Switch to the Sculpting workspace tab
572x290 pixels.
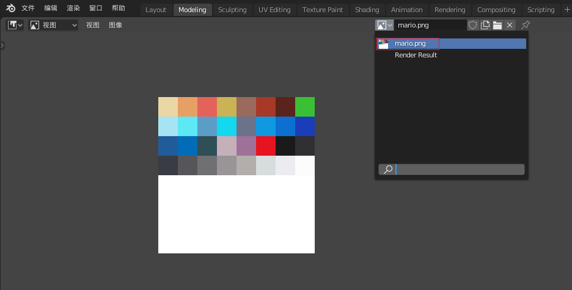[x=232, y=10]
